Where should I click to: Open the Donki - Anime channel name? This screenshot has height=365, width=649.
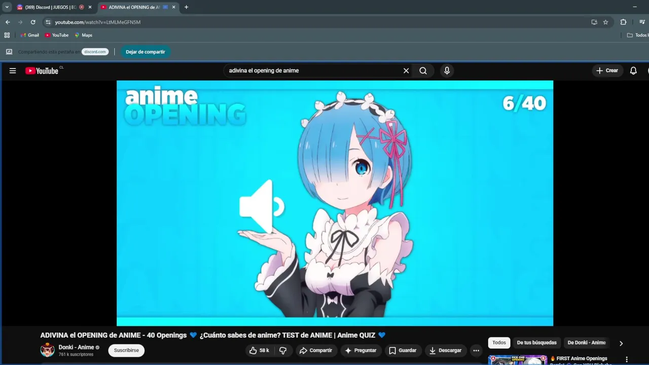[x=76, y=347]
